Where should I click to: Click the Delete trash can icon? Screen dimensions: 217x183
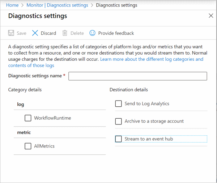click(65, 33)
